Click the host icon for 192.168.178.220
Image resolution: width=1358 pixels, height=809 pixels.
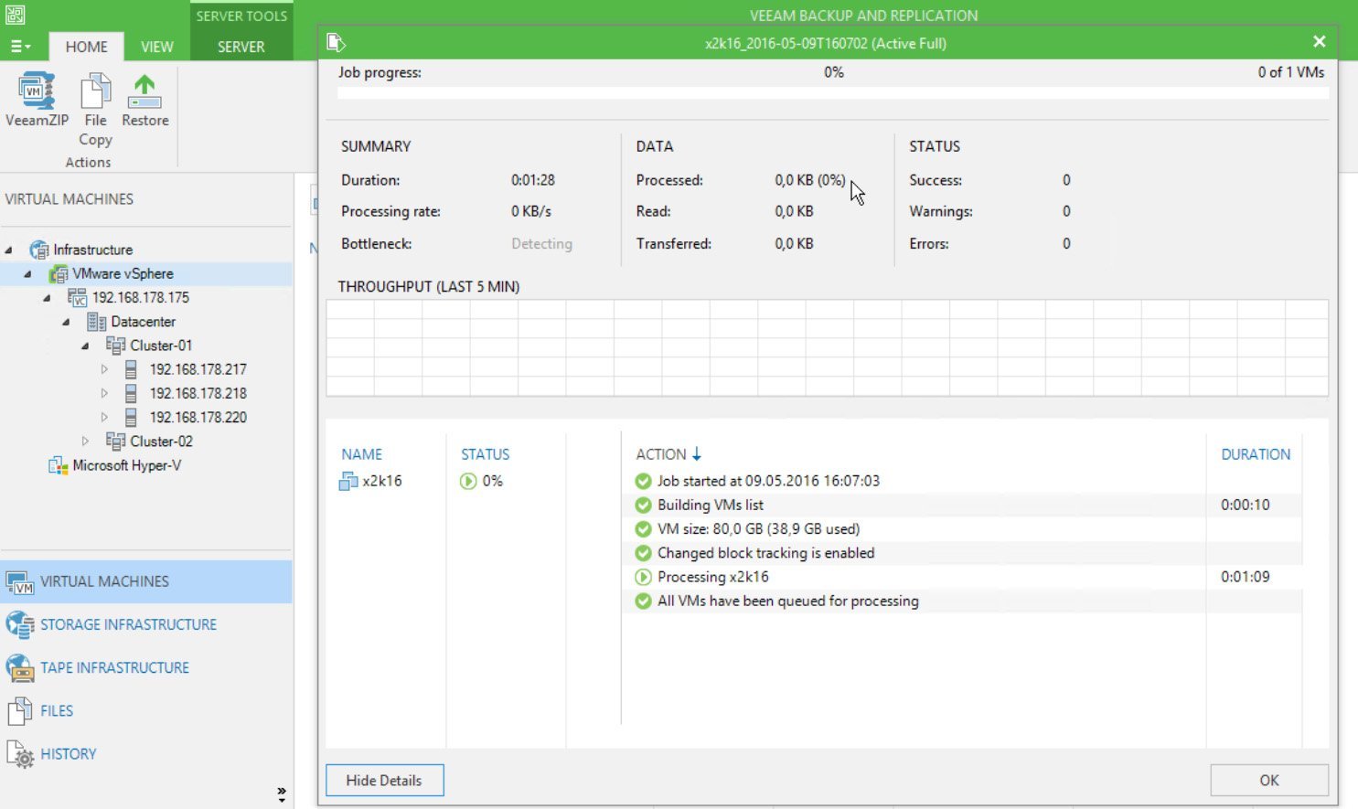point(131,417)
